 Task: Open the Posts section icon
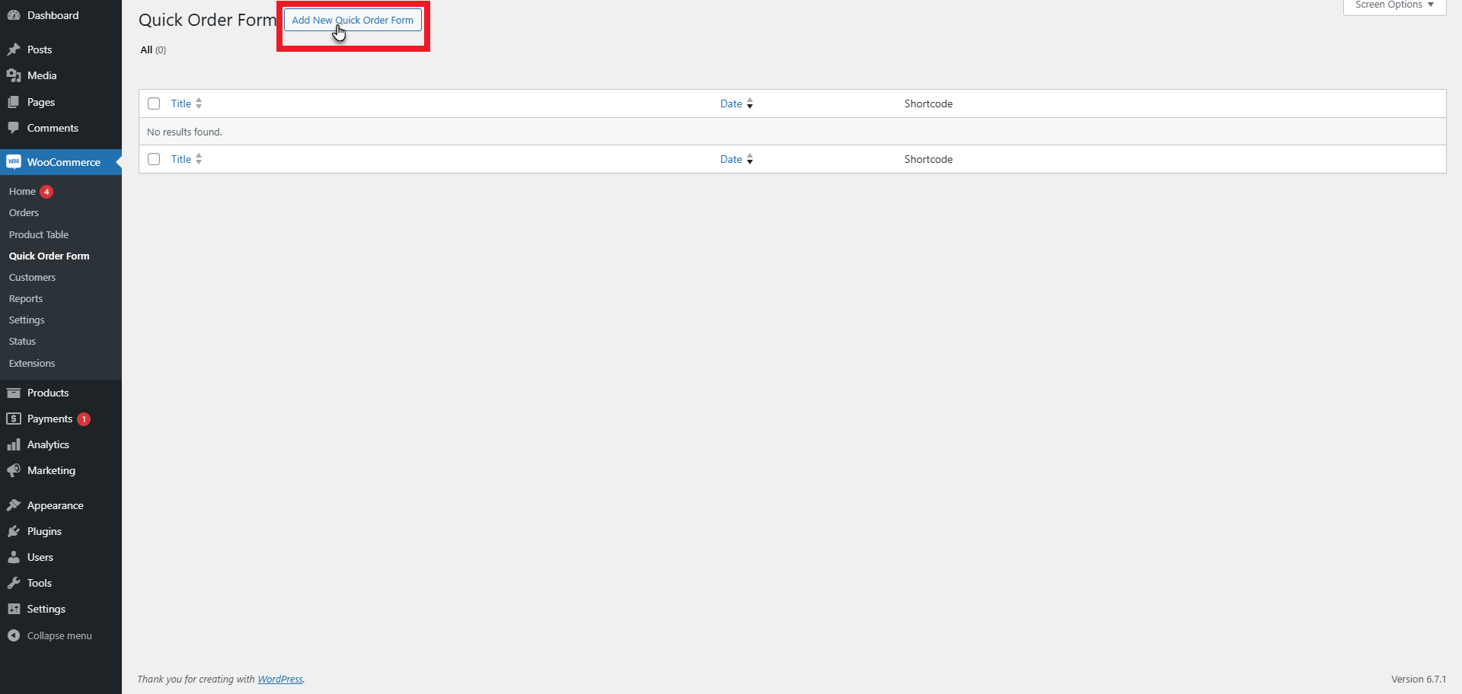(14, 49)
